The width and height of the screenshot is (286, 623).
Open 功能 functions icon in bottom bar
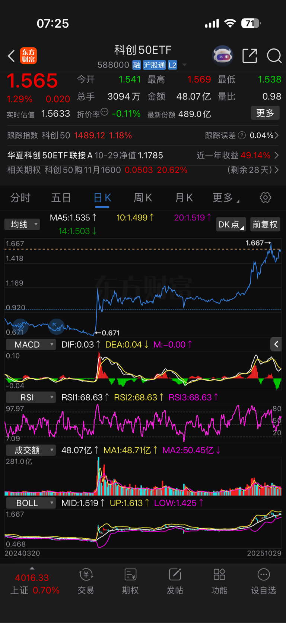[x=219, y=581]
